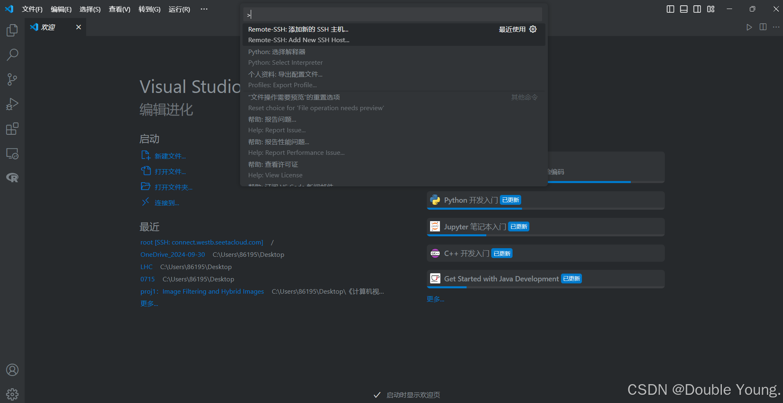Click 更多... under 最近 list

pyautogui.click(x=149, y=303)
